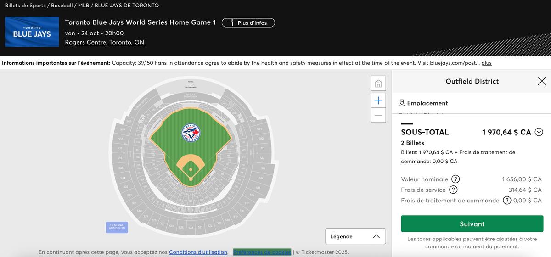This screenshot has height=257, width=551.
Task: Reset seat map to home view
Action: (x=378, y=84)
